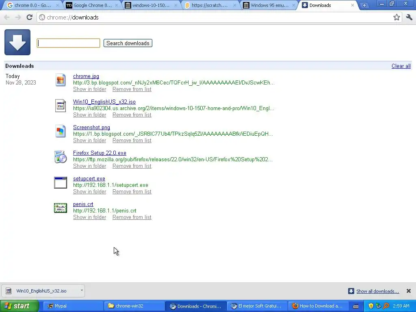The height and width of the screenshot is (312, 416).
Task: Show chrome.jpg in folder
Action: tap(89, 89)
